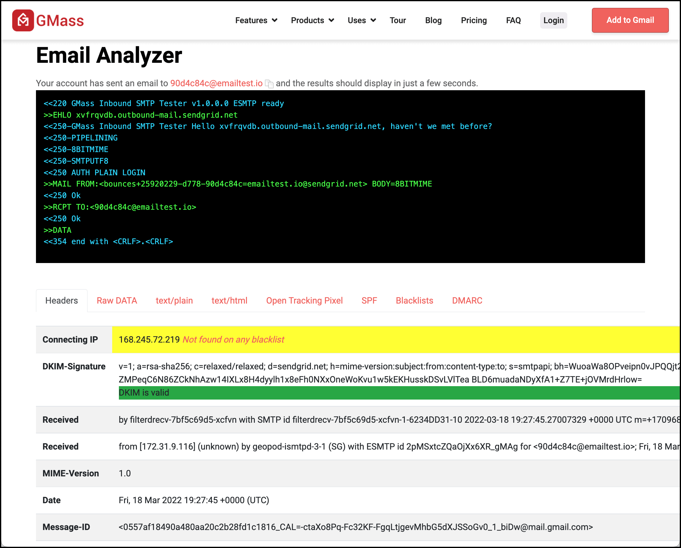Open the Tour page
This screenshot has height=548, width=681.
[398, 20]
